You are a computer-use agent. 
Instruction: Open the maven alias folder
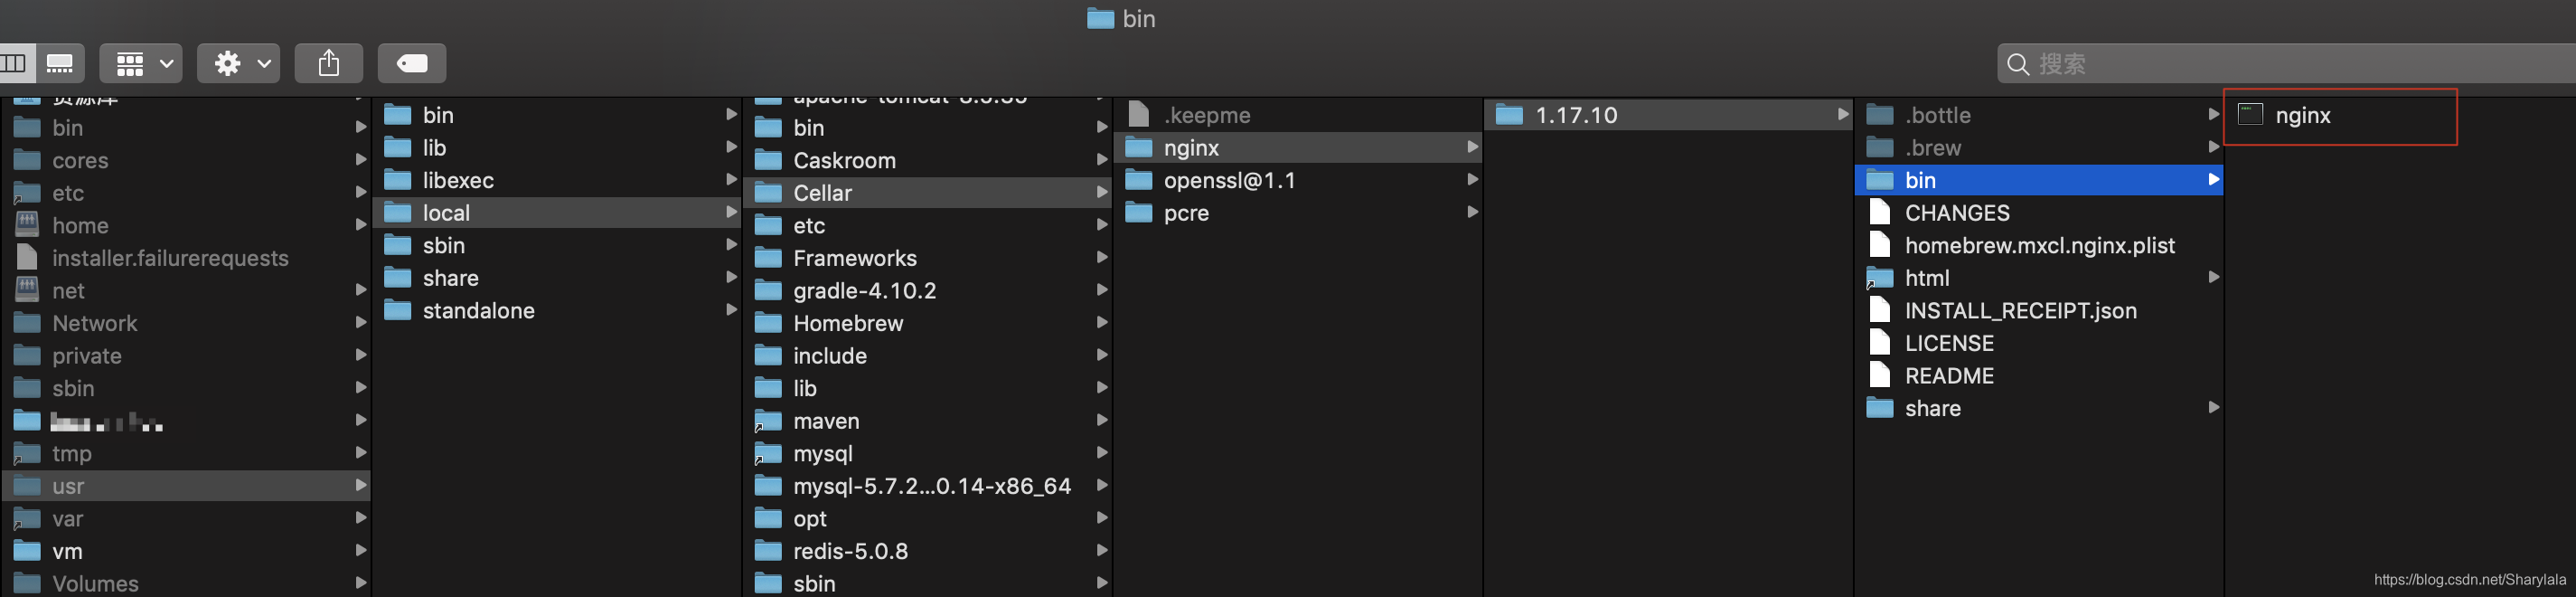[x=927, y=421]
